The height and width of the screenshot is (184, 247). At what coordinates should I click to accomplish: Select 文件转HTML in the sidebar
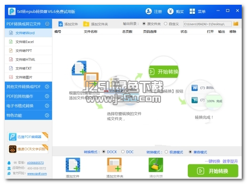28,59
